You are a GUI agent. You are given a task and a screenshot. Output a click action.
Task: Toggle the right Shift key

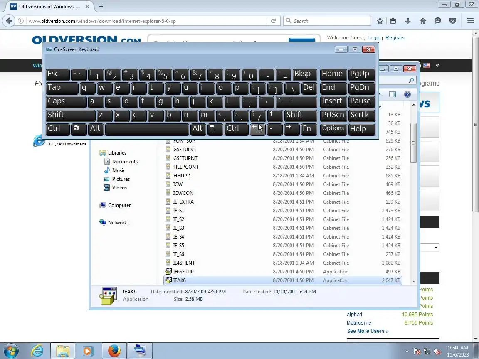[301, 116]
